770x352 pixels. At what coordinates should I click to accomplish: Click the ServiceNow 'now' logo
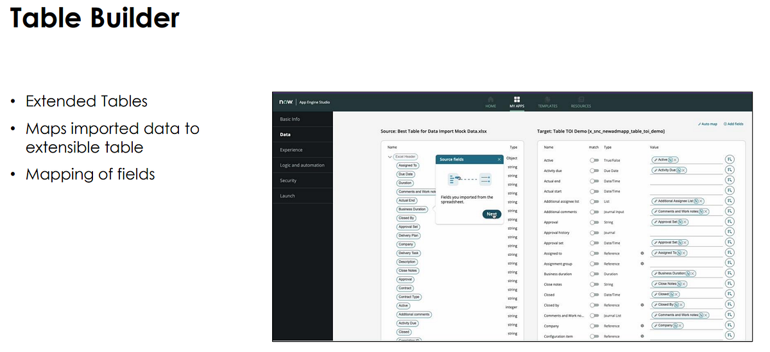tap(286, 103)
